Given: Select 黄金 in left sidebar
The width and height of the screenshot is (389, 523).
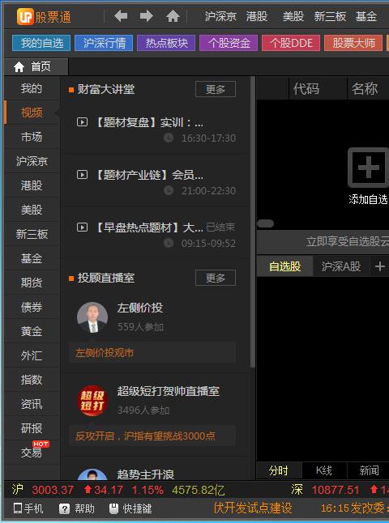Looking at the screenshot, I should pos(32,331).
